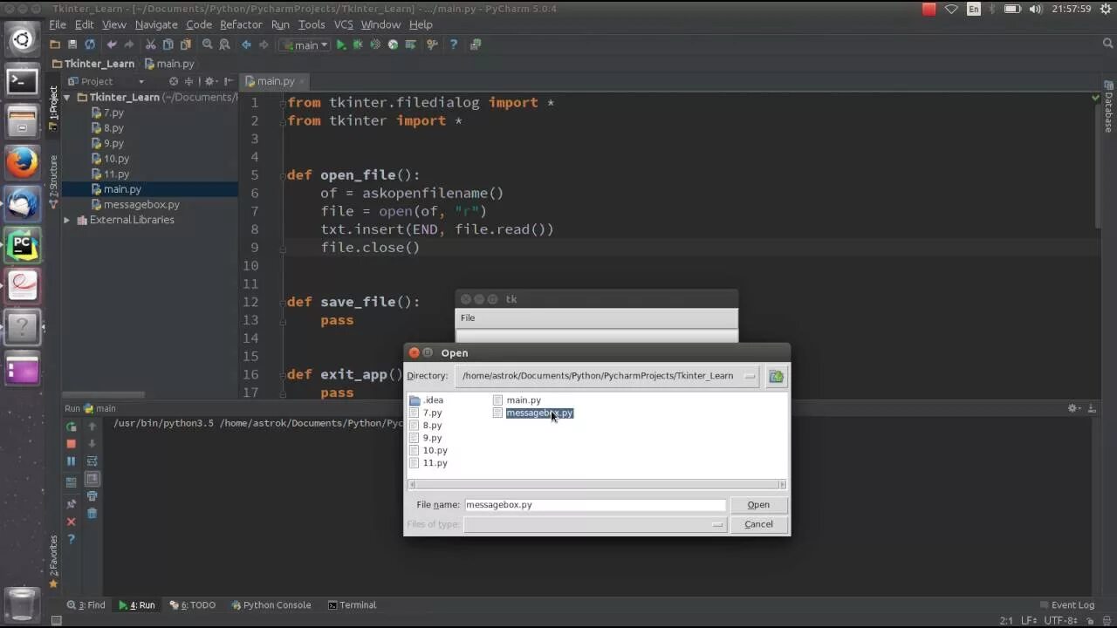Click File menu in the tk window
This screenshot has width=1117, height=628.
point(468,318)
